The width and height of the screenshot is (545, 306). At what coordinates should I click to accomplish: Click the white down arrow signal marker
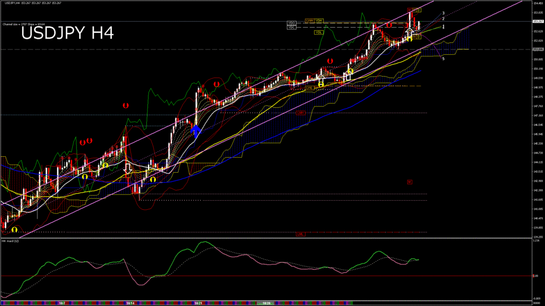128,167
